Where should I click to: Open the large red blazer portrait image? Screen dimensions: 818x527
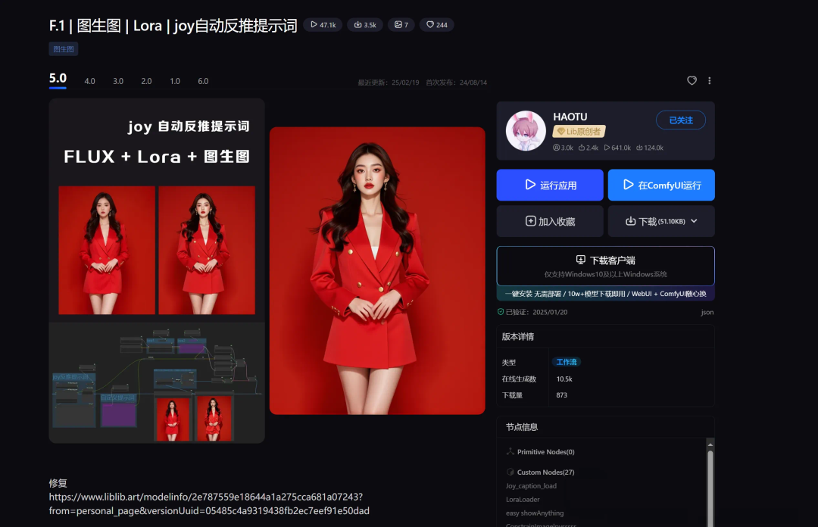point(377,271)
